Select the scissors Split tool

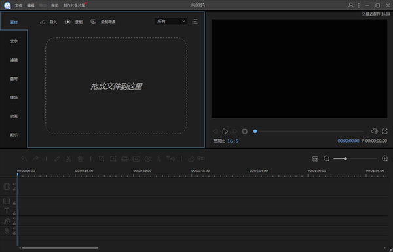click(69, 159)
